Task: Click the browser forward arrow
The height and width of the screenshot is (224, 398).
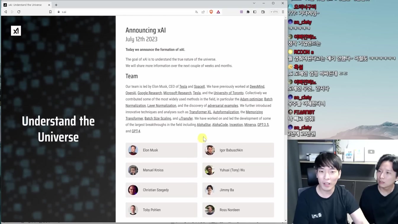Action: coord(12,12)
